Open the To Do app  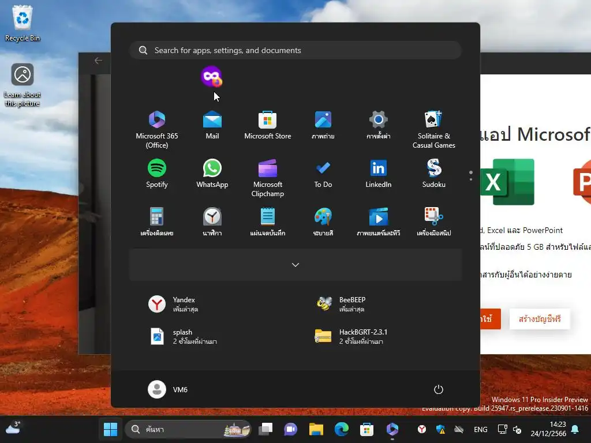(x=323, y=173)
